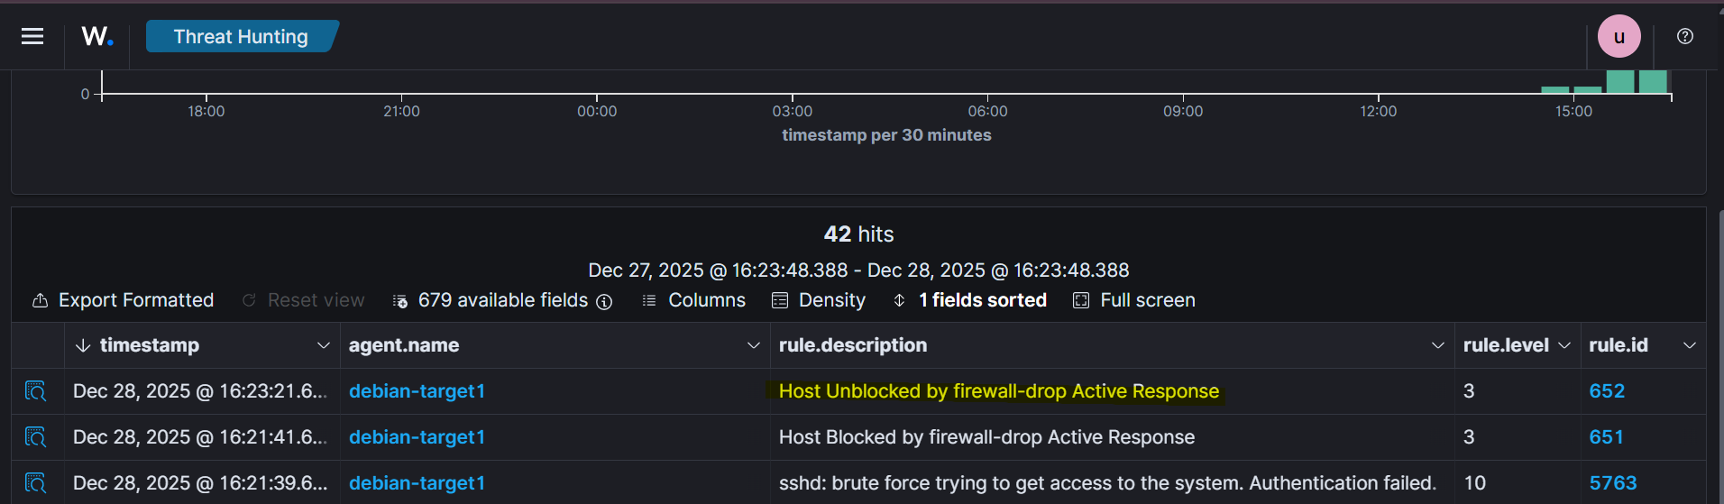Click the available fields info icon
The image size is (1724, 504).
tap(604, 301)
